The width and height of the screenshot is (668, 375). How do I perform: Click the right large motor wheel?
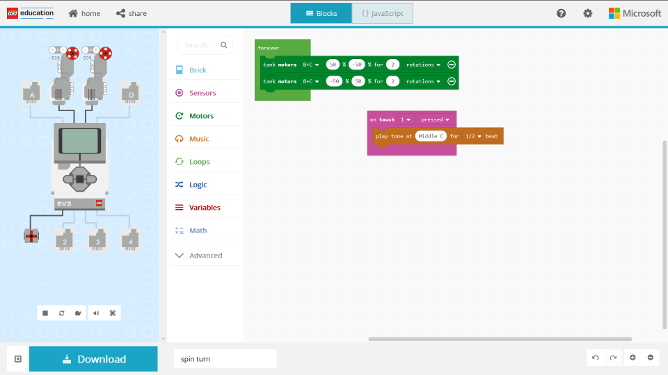click(105, 53)
